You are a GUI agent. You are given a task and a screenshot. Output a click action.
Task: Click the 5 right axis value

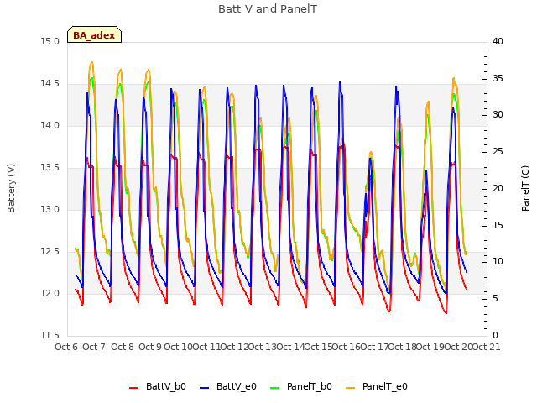[x=495, y=299]
